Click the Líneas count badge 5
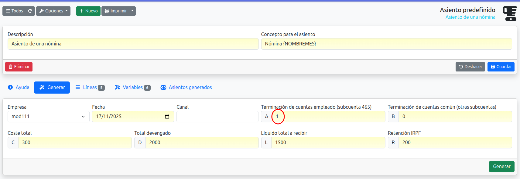 click(x=101, y=88)
